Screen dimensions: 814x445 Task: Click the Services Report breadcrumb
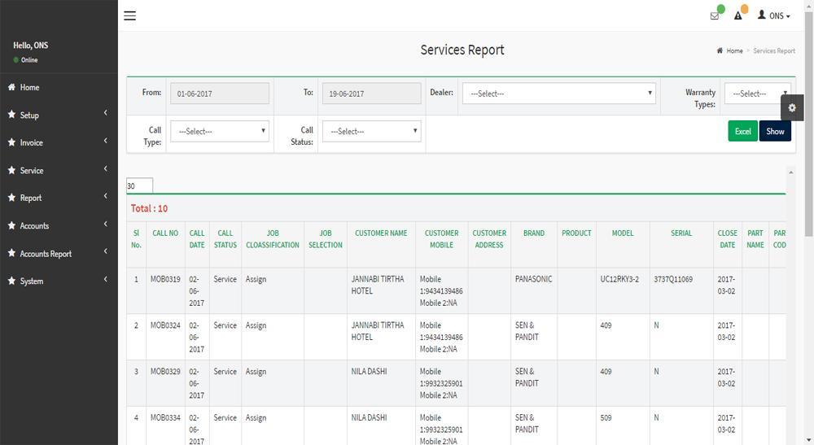tap(774, 50)
